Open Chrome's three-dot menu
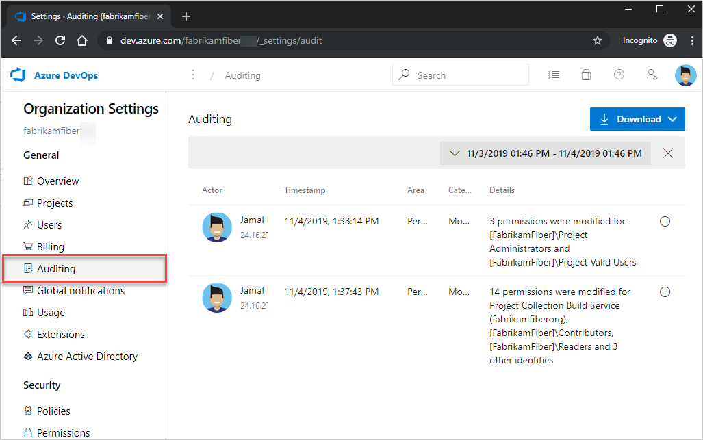703x440 pixels. coord(693,40)
